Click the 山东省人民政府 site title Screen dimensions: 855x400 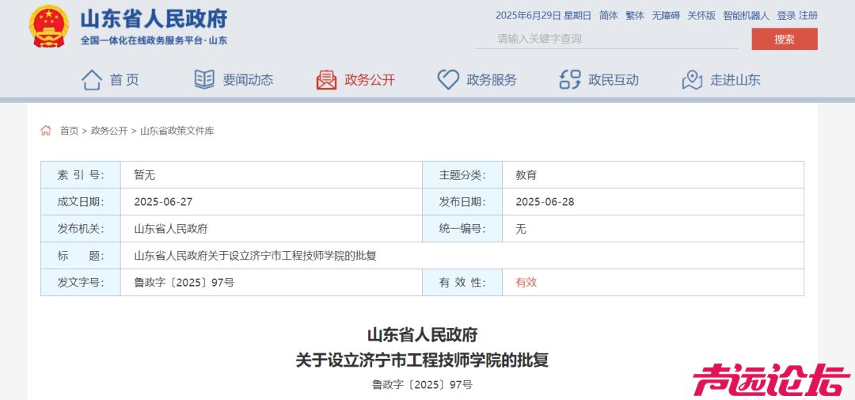point(154,19)
